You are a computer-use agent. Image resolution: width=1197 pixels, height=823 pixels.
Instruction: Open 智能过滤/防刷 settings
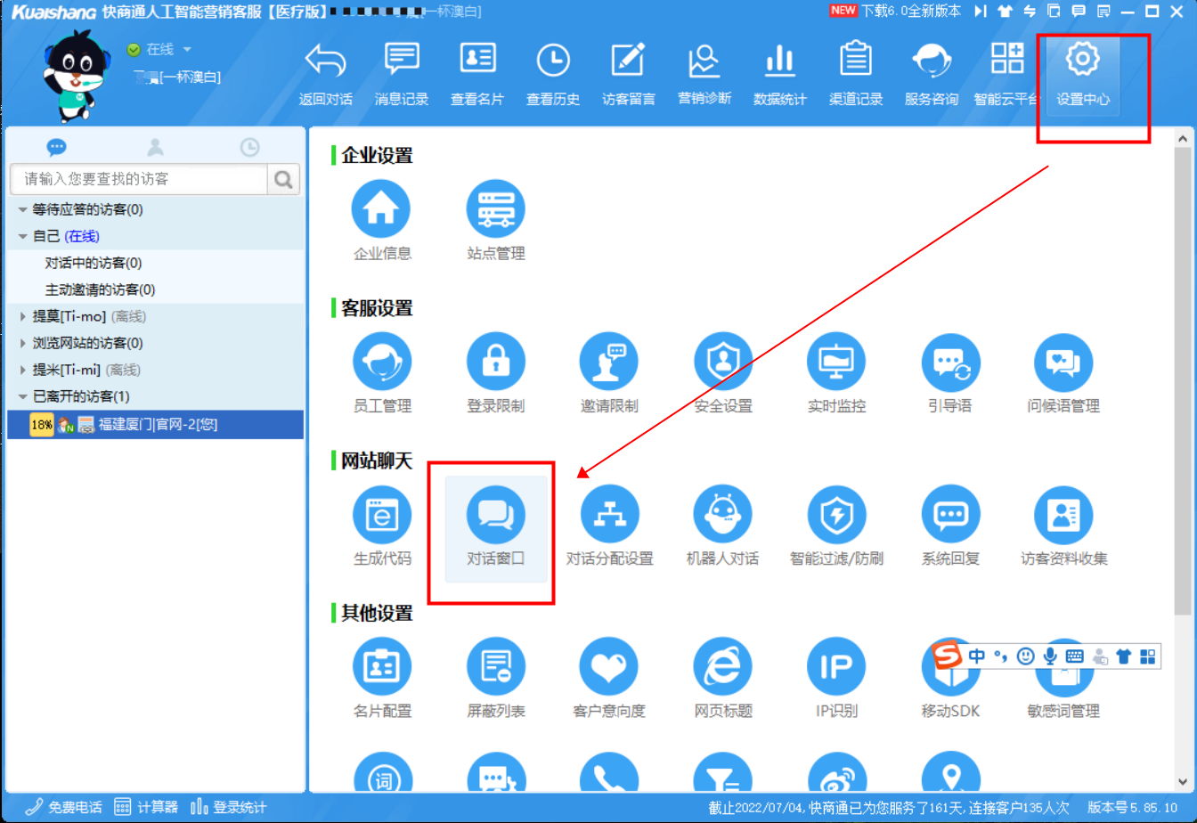(836, 517)
